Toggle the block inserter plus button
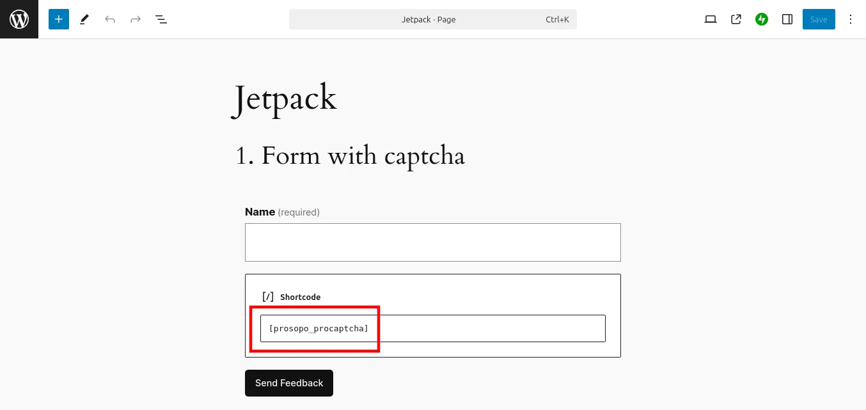The image size is (866, 410). pos(59,19)
